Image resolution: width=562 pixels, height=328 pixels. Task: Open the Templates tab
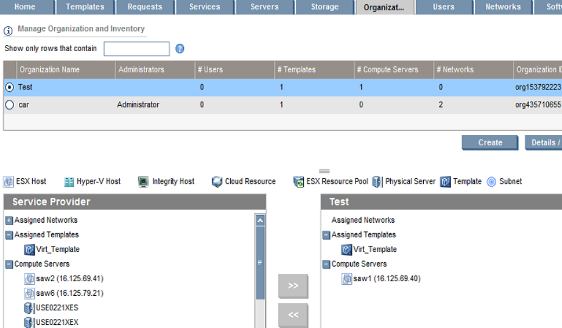point(85,7)
